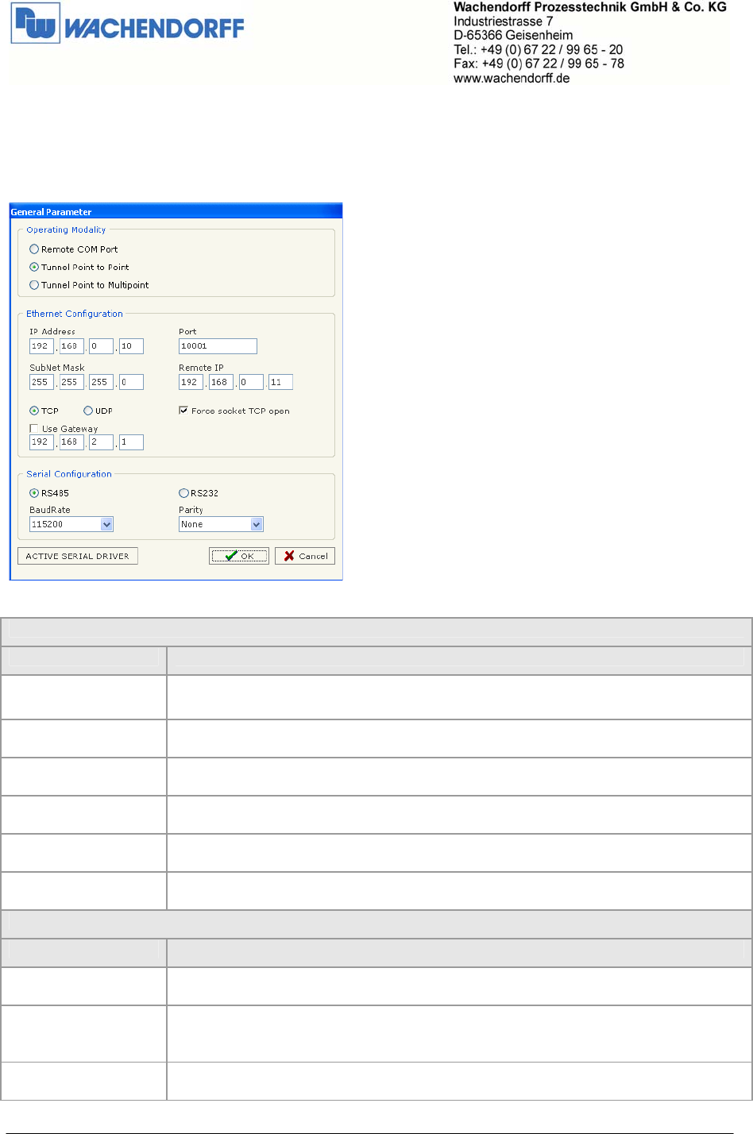Click last octet of Remote IP
This screenshot has height=1134, width=753.
[x=280, y=382]
